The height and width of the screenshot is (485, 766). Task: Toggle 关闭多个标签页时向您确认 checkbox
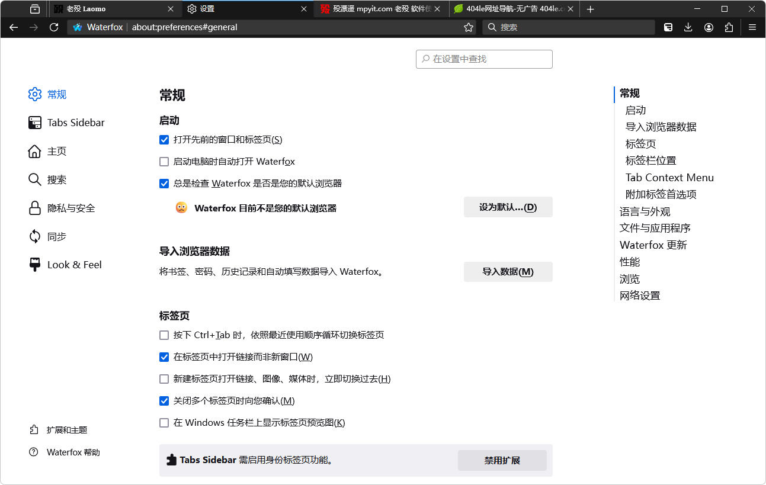(164, 401)
